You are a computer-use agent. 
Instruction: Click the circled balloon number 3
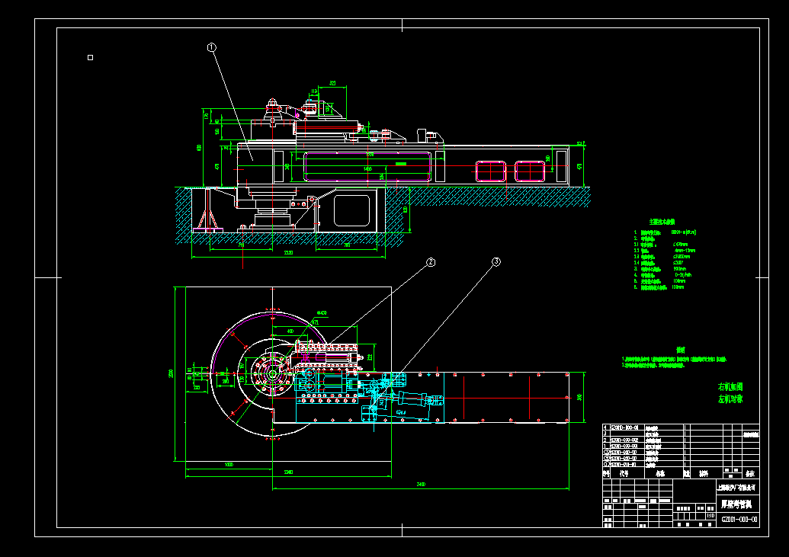pos(496,261)
